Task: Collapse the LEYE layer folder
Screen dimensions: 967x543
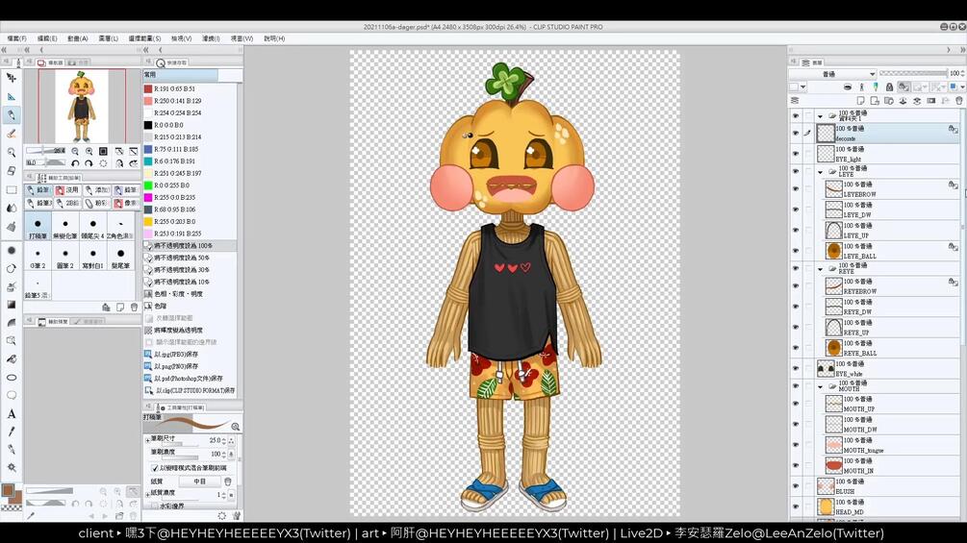Action: tap(820, 172)
